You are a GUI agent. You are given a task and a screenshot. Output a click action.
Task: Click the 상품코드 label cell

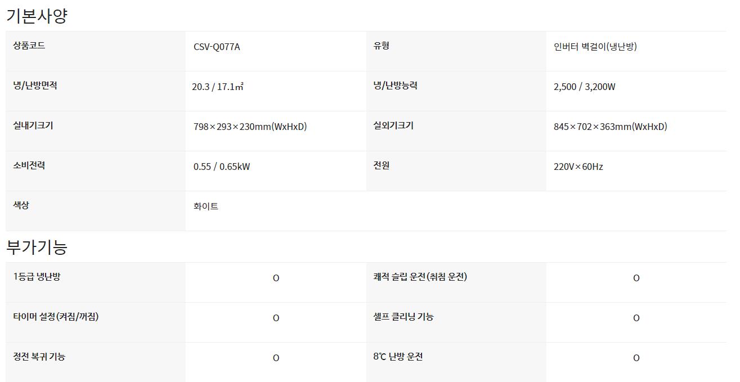pyautogui.click(x=29, y=46)
